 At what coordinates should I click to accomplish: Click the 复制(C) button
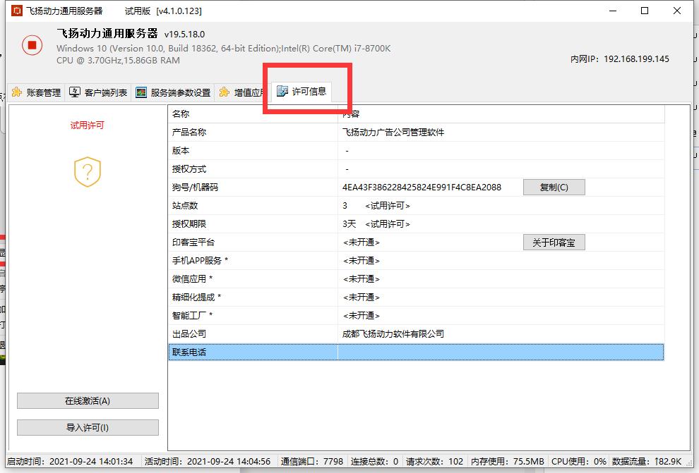tap(554, 187)
